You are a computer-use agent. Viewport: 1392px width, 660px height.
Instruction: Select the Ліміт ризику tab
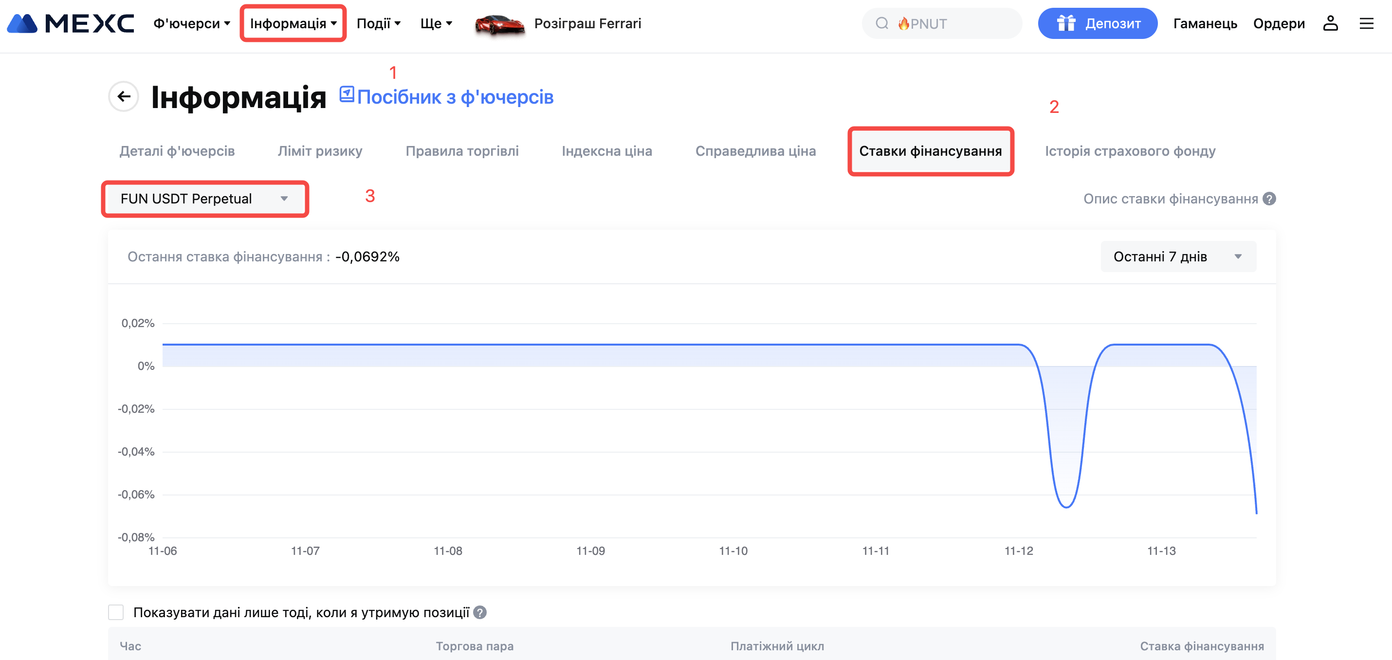[x=320, y=151]
